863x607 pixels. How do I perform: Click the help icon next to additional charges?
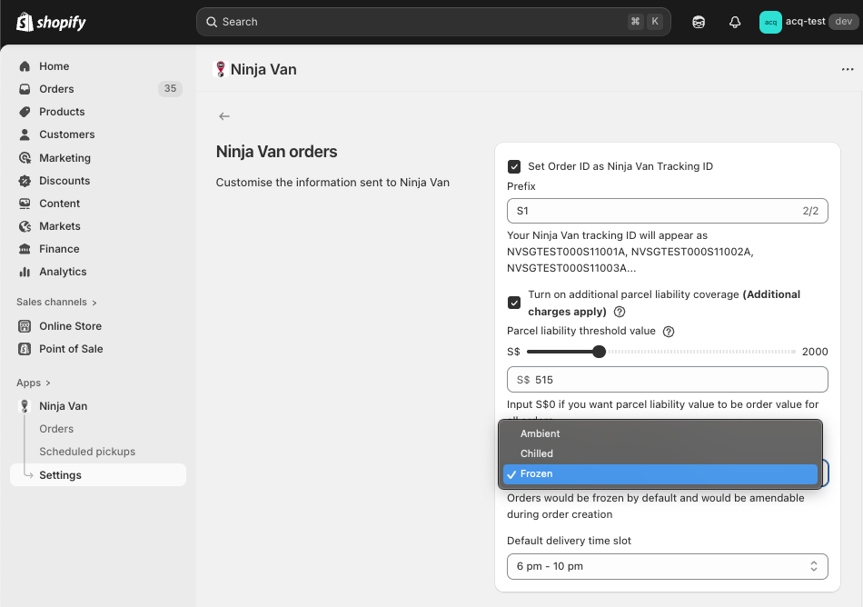click(x=620, y=312)
